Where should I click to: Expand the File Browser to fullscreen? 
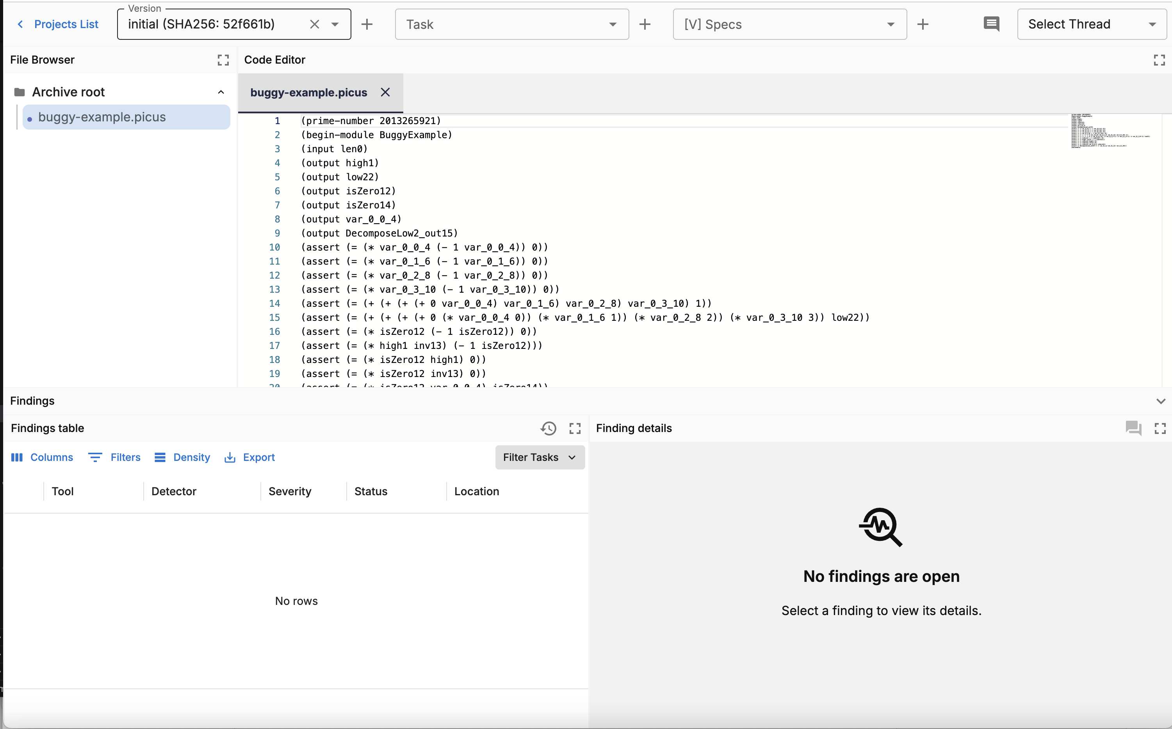click(x=223, y=60)
